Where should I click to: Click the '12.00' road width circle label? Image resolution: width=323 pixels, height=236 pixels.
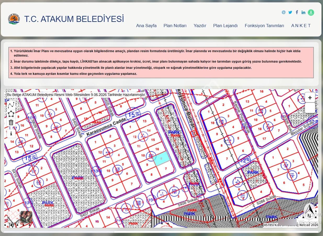tap(245, 160)
